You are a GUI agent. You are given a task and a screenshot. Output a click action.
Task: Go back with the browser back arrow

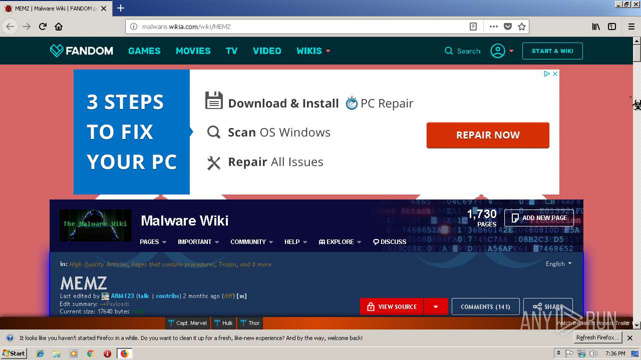click(10, 26)
